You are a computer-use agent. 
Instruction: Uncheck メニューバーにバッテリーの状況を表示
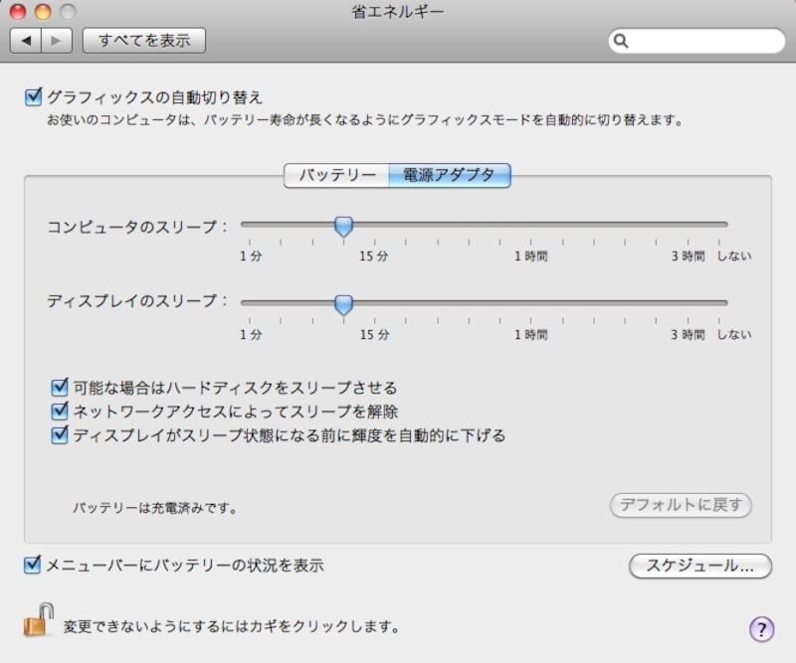pos(33,566)
